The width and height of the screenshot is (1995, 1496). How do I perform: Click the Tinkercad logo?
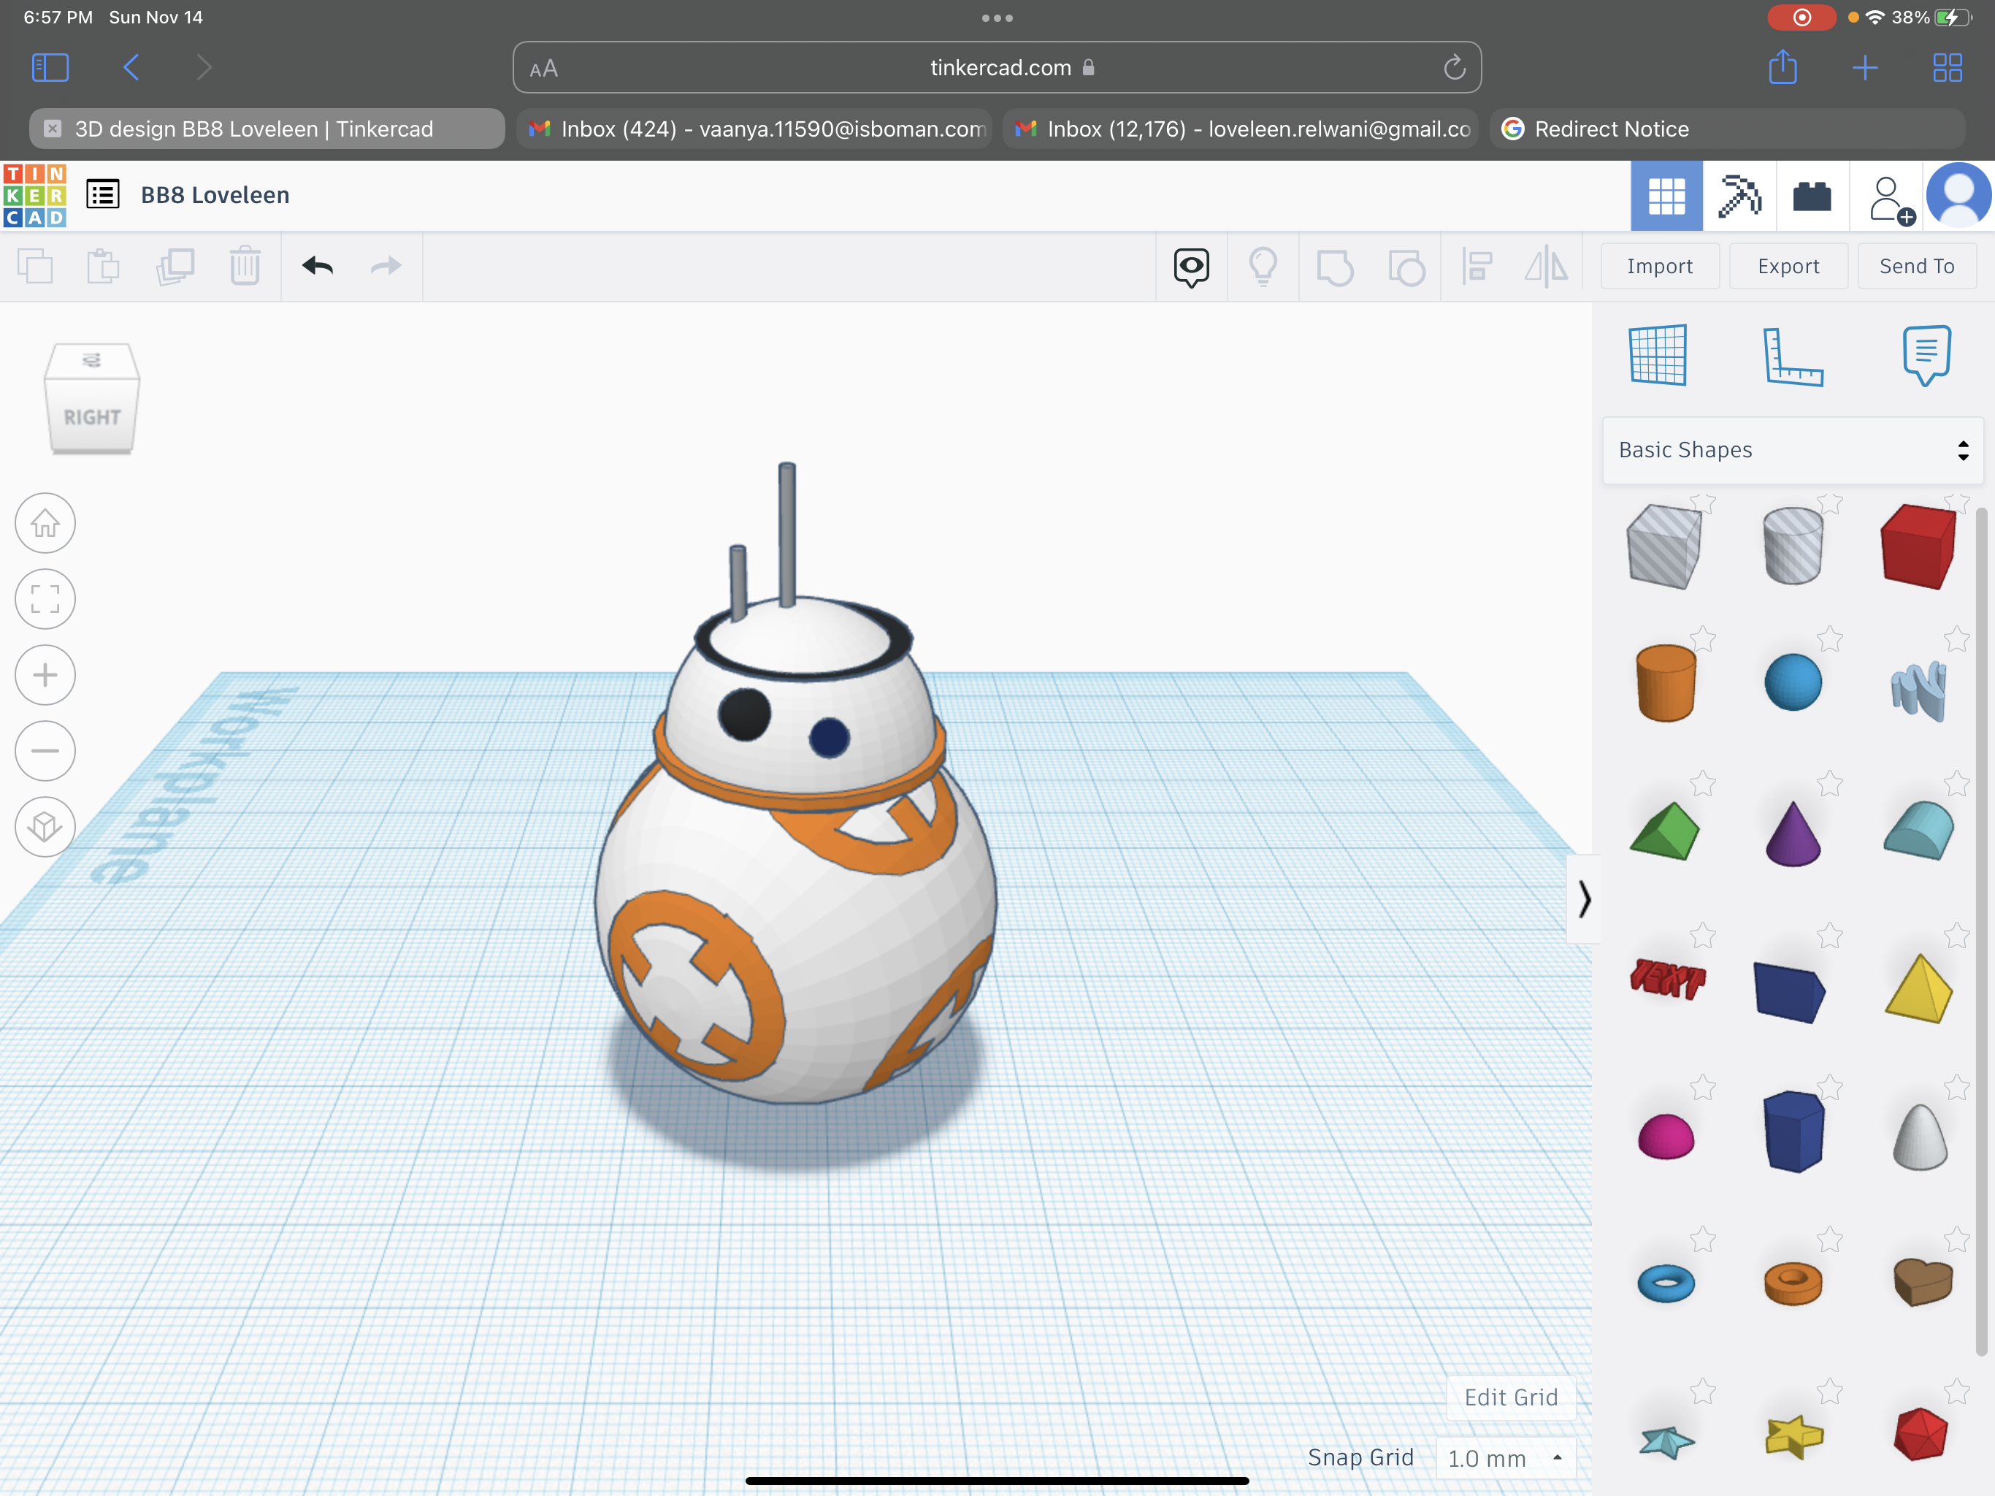[34, 195]
